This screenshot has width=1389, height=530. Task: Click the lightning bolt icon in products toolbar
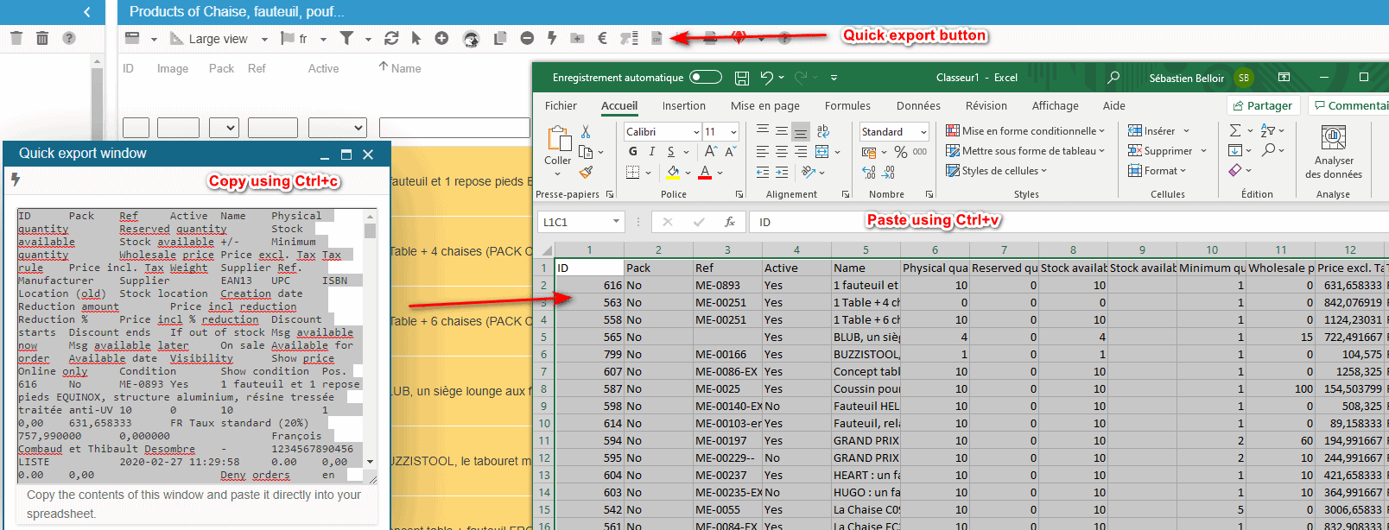552,38
